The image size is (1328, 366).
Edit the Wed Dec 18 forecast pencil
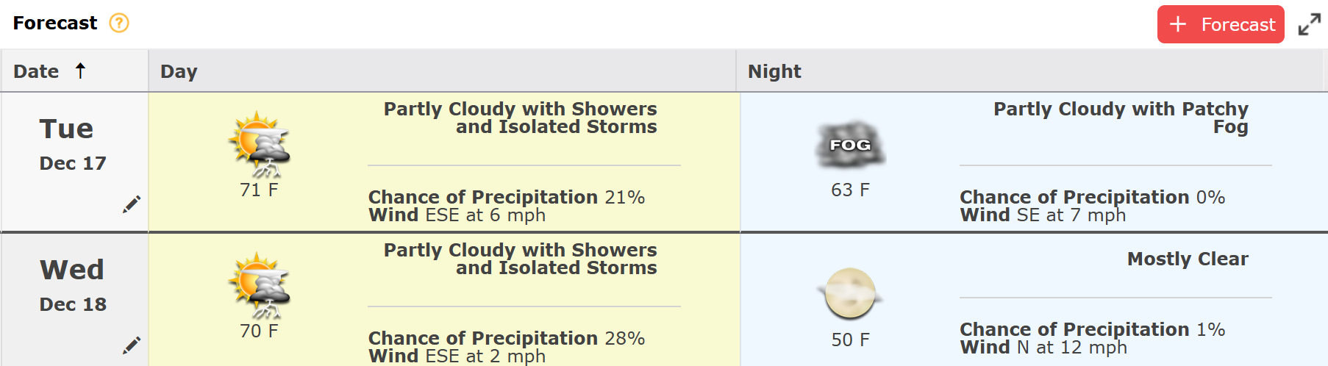click(x=132, y=345)
